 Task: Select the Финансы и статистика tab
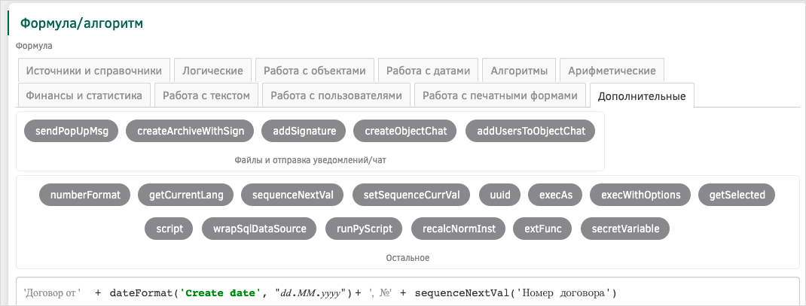coord(84,95)
